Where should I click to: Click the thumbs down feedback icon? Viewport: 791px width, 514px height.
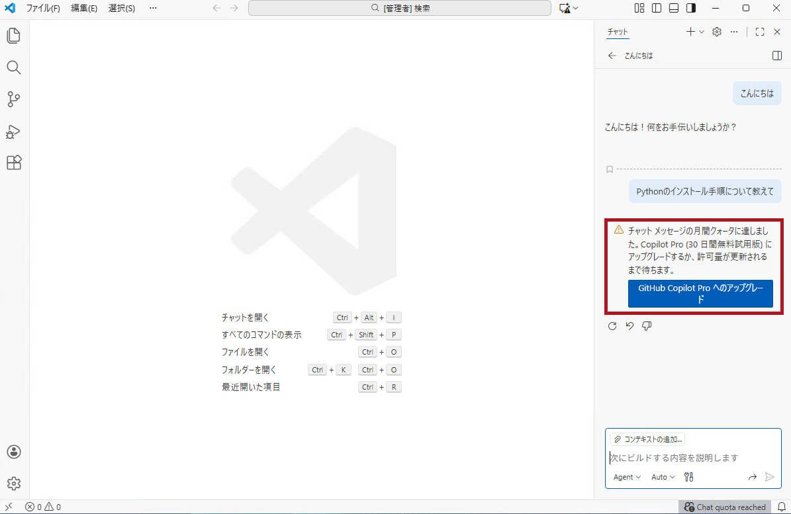tap(647, 326)
